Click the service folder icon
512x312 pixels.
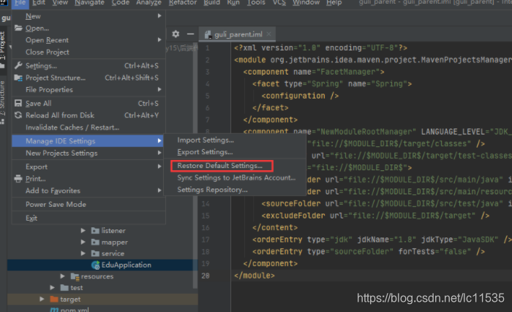[x=95, y=254]
